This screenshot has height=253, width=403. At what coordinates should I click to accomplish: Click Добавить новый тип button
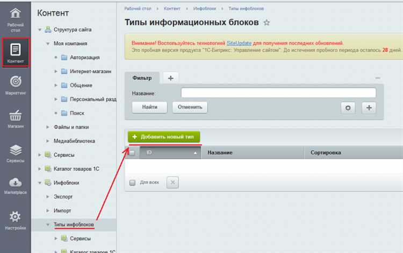click(x=164, y=137)
